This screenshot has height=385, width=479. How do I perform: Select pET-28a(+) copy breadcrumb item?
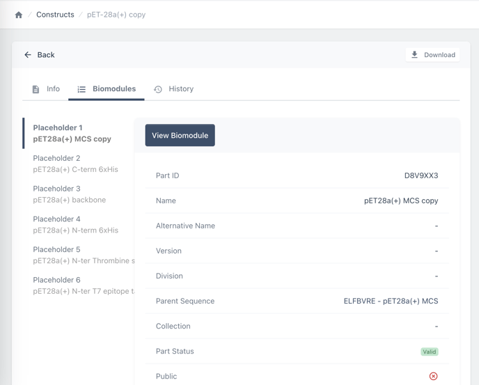(116, 15)
